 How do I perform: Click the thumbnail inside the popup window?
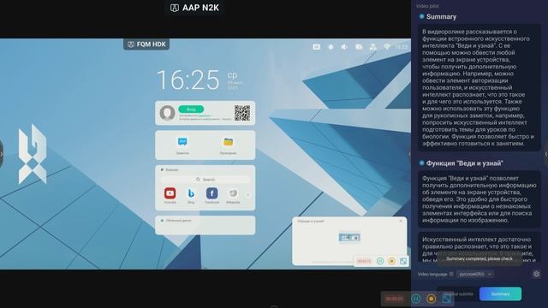[x=349, y=238]
